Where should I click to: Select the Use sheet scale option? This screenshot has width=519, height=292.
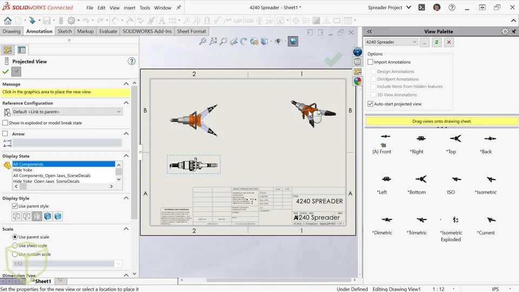tap(15, 245)
